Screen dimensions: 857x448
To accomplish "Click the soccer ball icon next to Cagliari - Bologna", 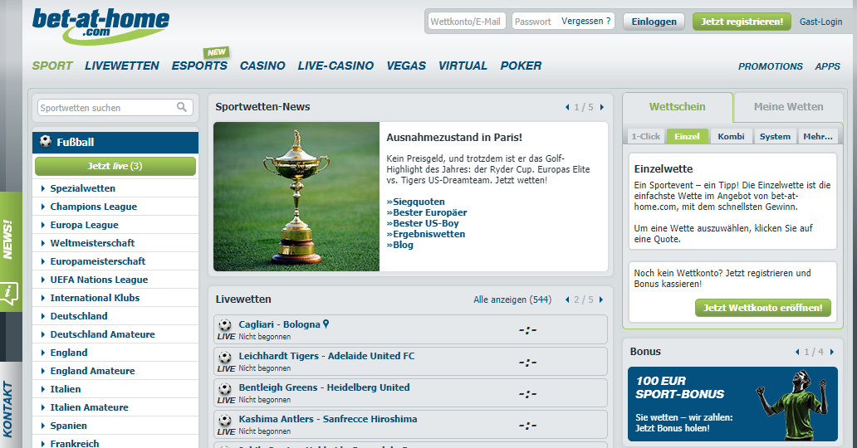I will (225, 325).
